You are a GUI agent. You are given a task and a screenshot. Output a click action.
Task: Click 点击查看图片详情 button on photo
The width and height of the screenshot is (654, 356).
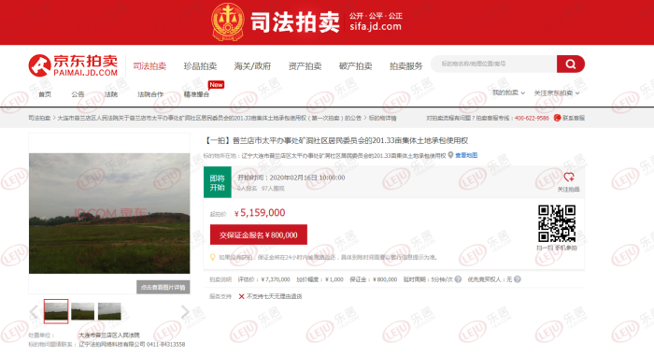pos(163,287)
